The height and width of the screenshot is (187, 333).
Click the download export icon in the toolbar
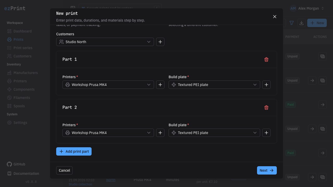point(302,23)
